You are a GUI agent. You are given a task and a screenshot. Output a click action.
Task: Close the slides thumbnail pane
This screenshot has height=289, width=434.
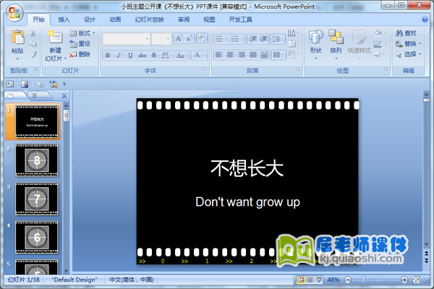pos(64,96)
